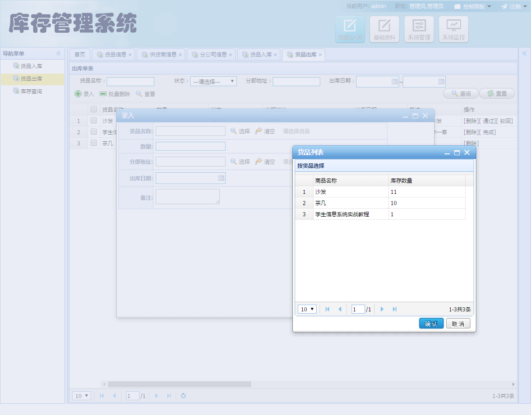The image size is (531, 415).
Task: Click the calendar icon in 录入 出库日期 field
Action: [221, 178]
